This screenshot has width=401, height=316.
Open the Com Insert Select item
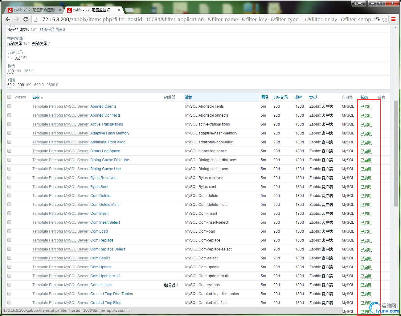point(105,222)
